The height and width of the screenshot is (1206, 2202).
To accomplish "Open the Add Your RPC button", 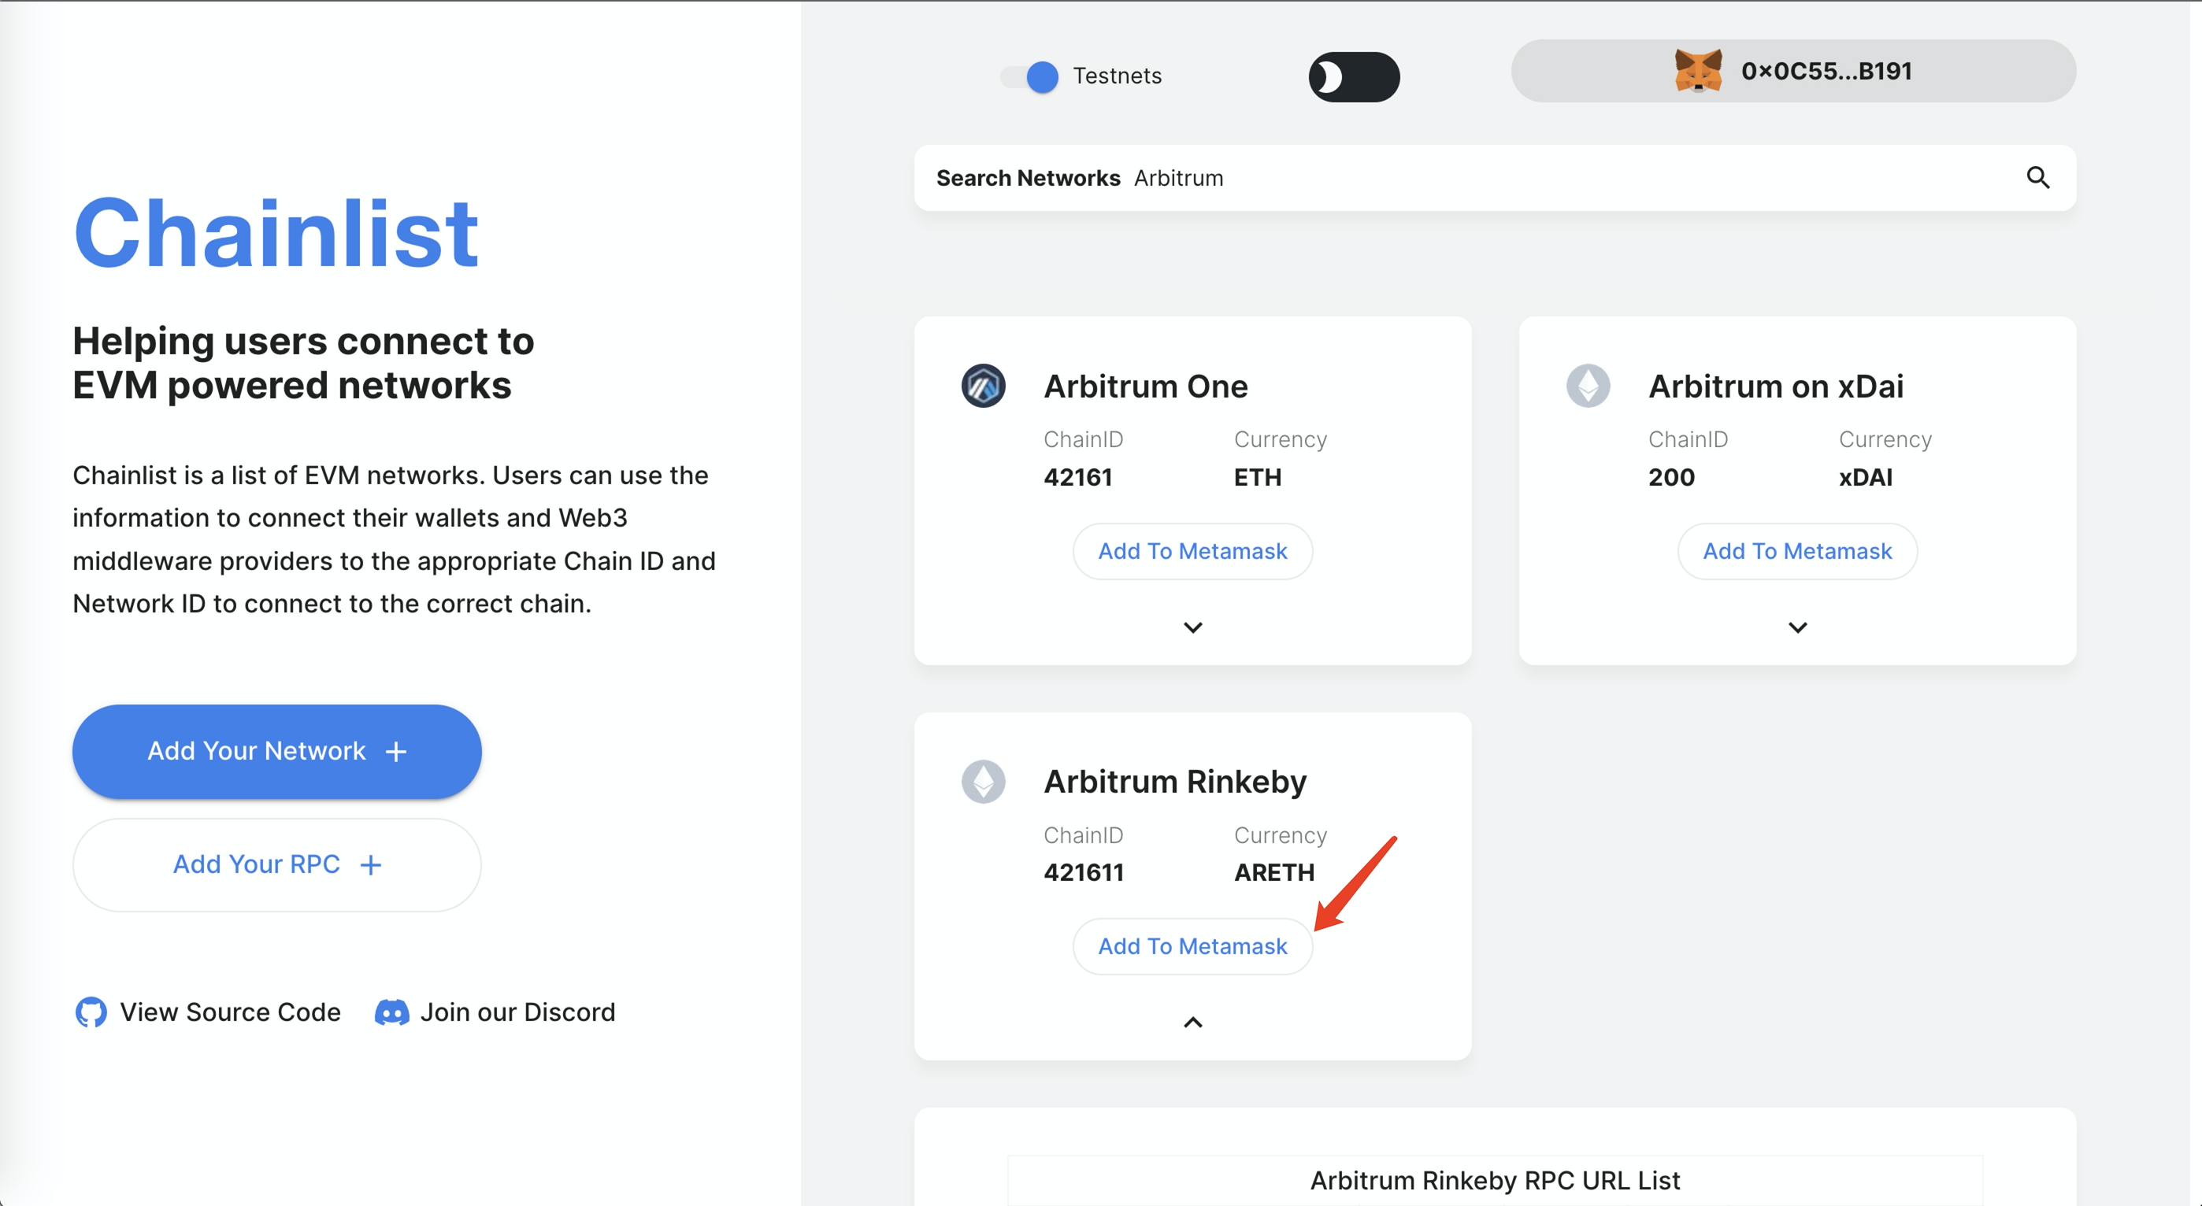I will point(276,865).
